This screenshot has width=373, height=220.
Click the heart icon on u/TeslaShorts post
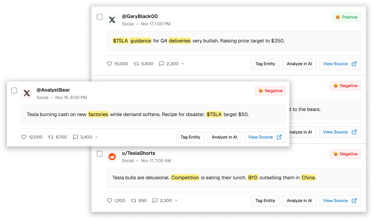[x=109, y=201]
